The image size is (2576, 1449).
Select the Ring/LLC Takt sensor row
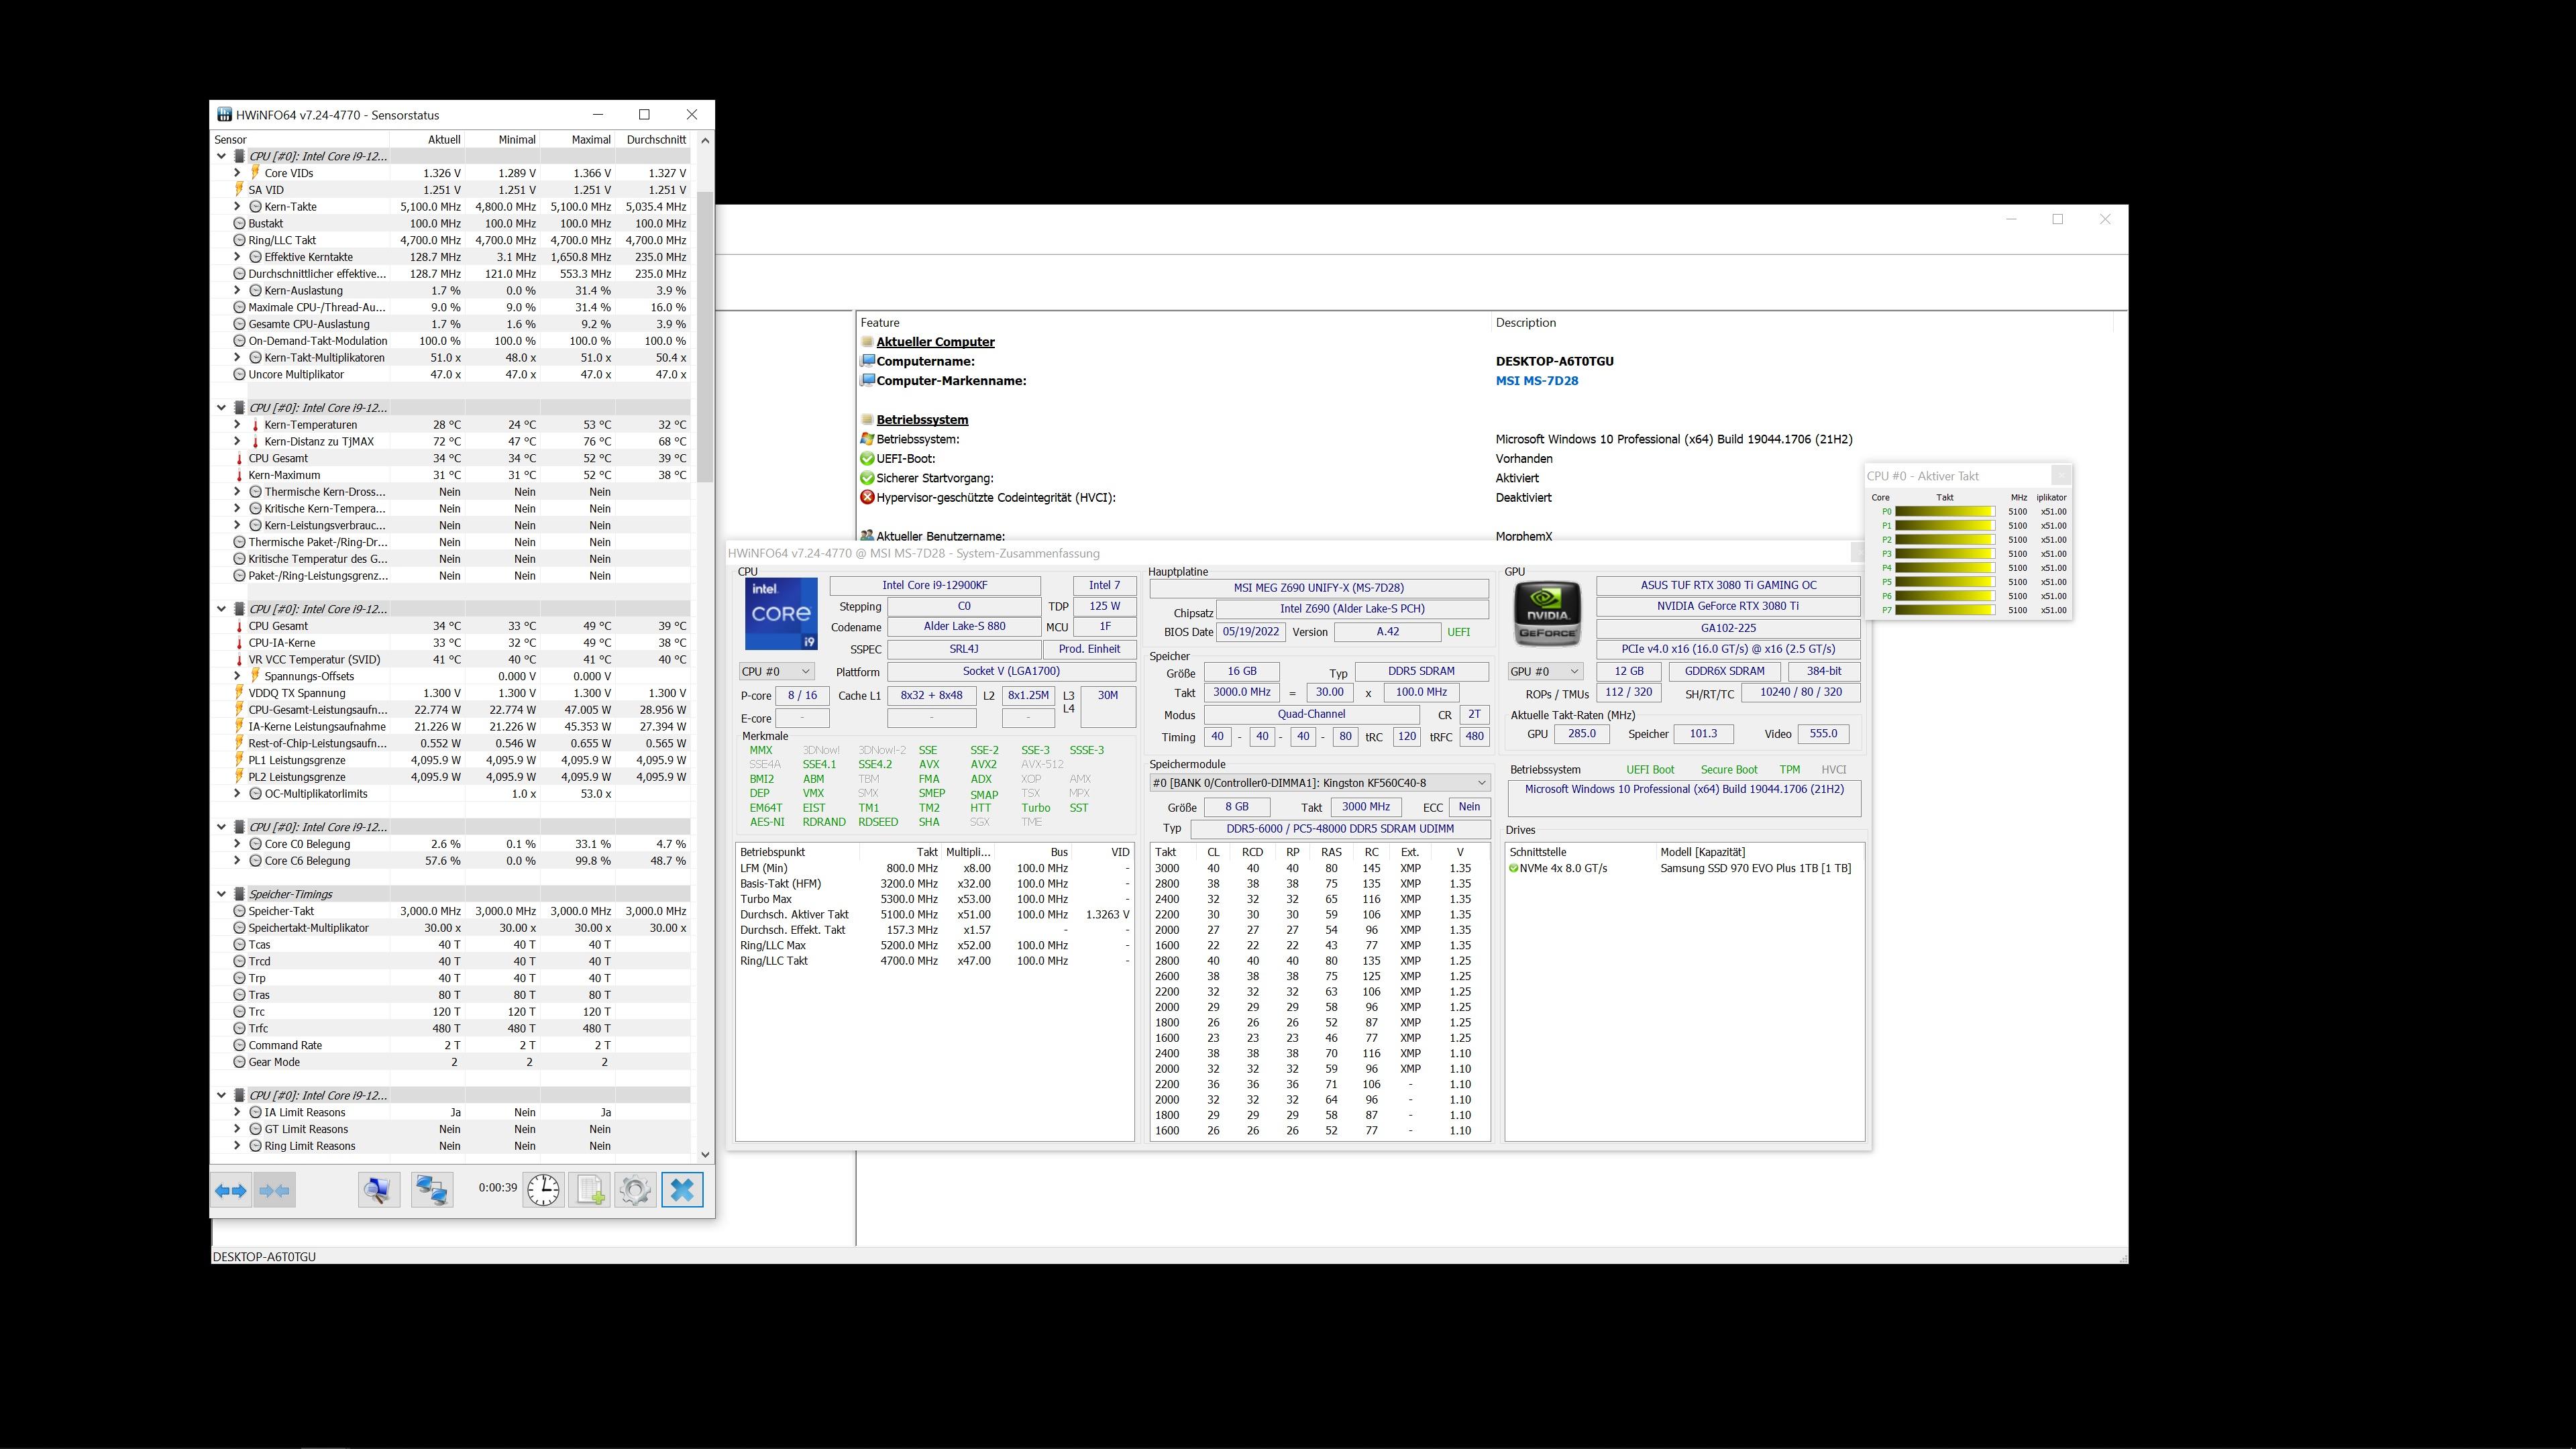[x=450, y=241]
